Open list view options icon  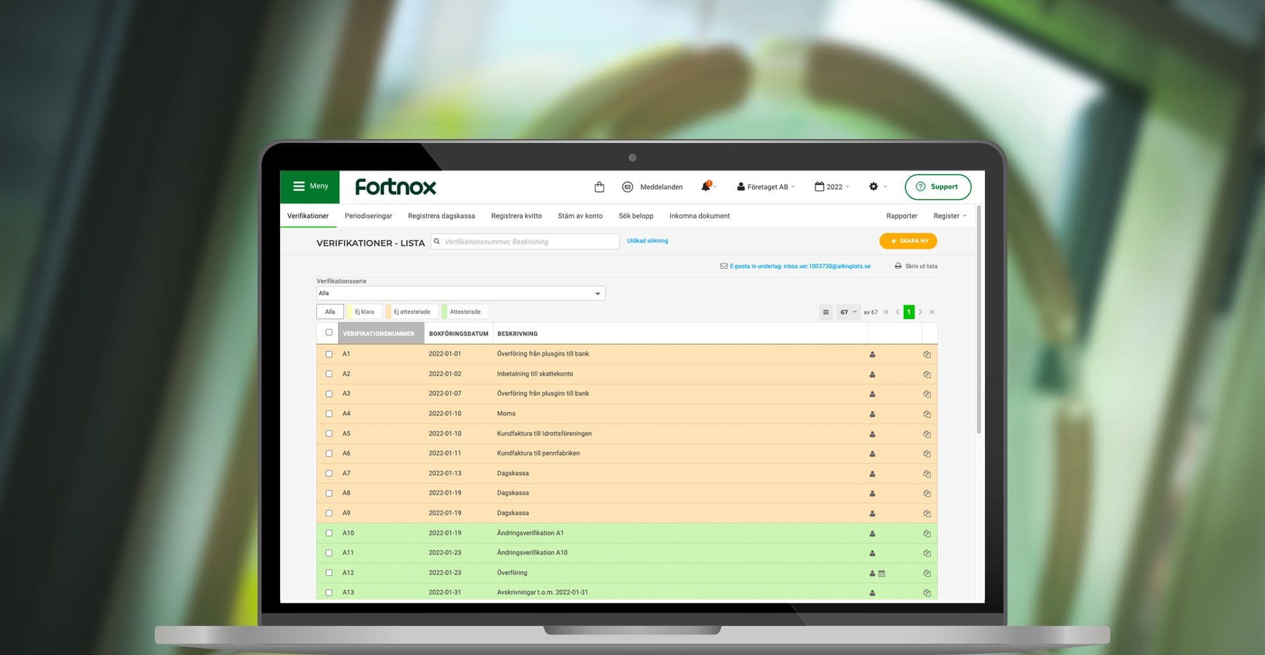coord(826,312)
